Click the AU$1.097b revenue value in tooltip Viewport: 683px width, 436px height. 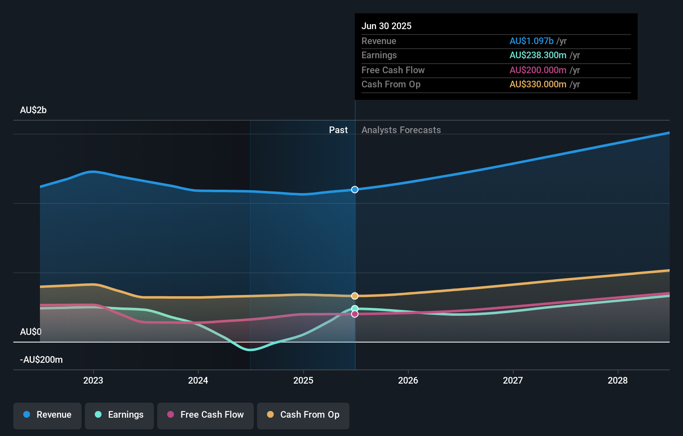[532, 41]
